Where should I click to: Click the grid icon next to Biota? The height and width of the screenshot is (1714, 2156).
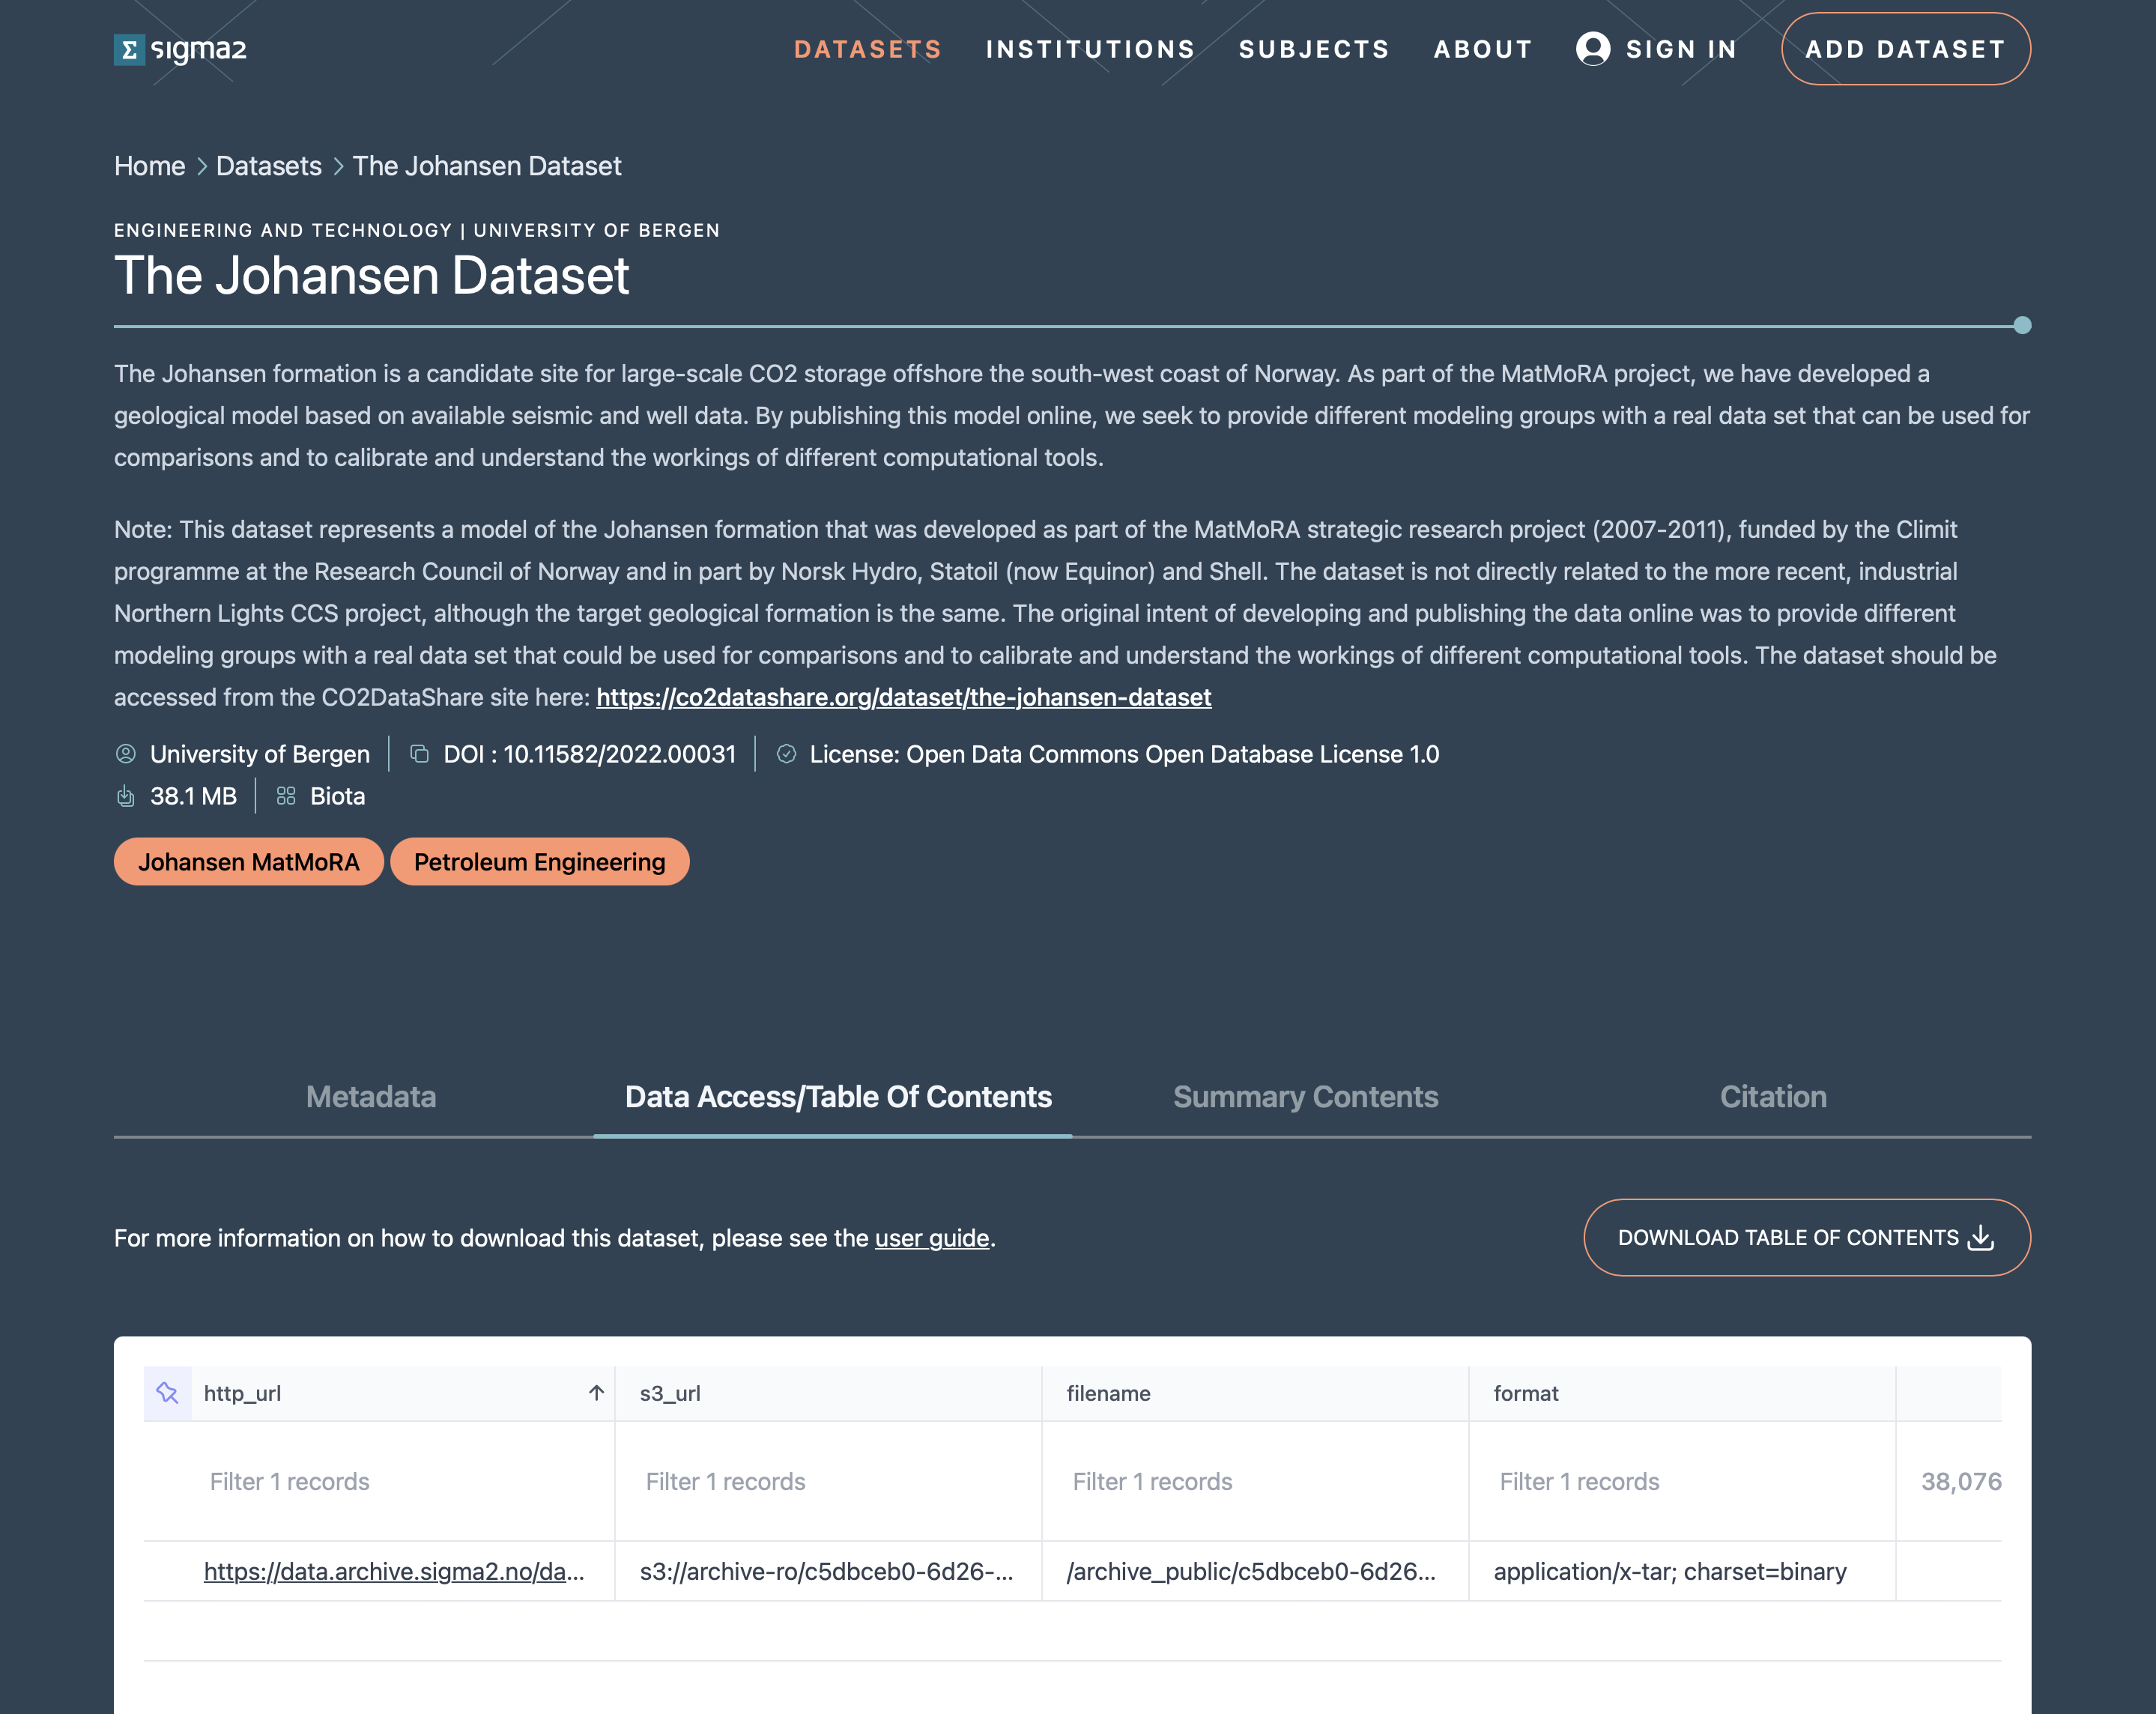285,796
